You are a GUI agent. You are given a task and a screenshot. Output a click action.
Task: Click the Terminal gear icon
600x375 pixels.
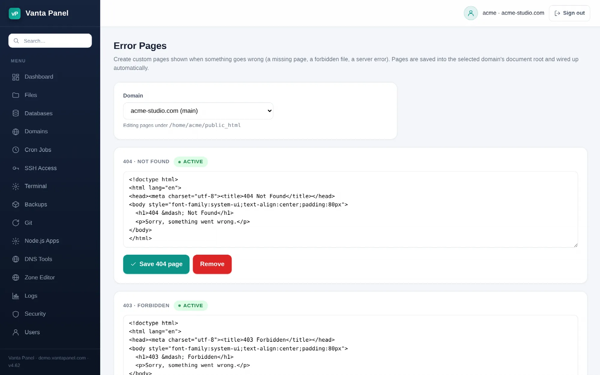(16, 186)
